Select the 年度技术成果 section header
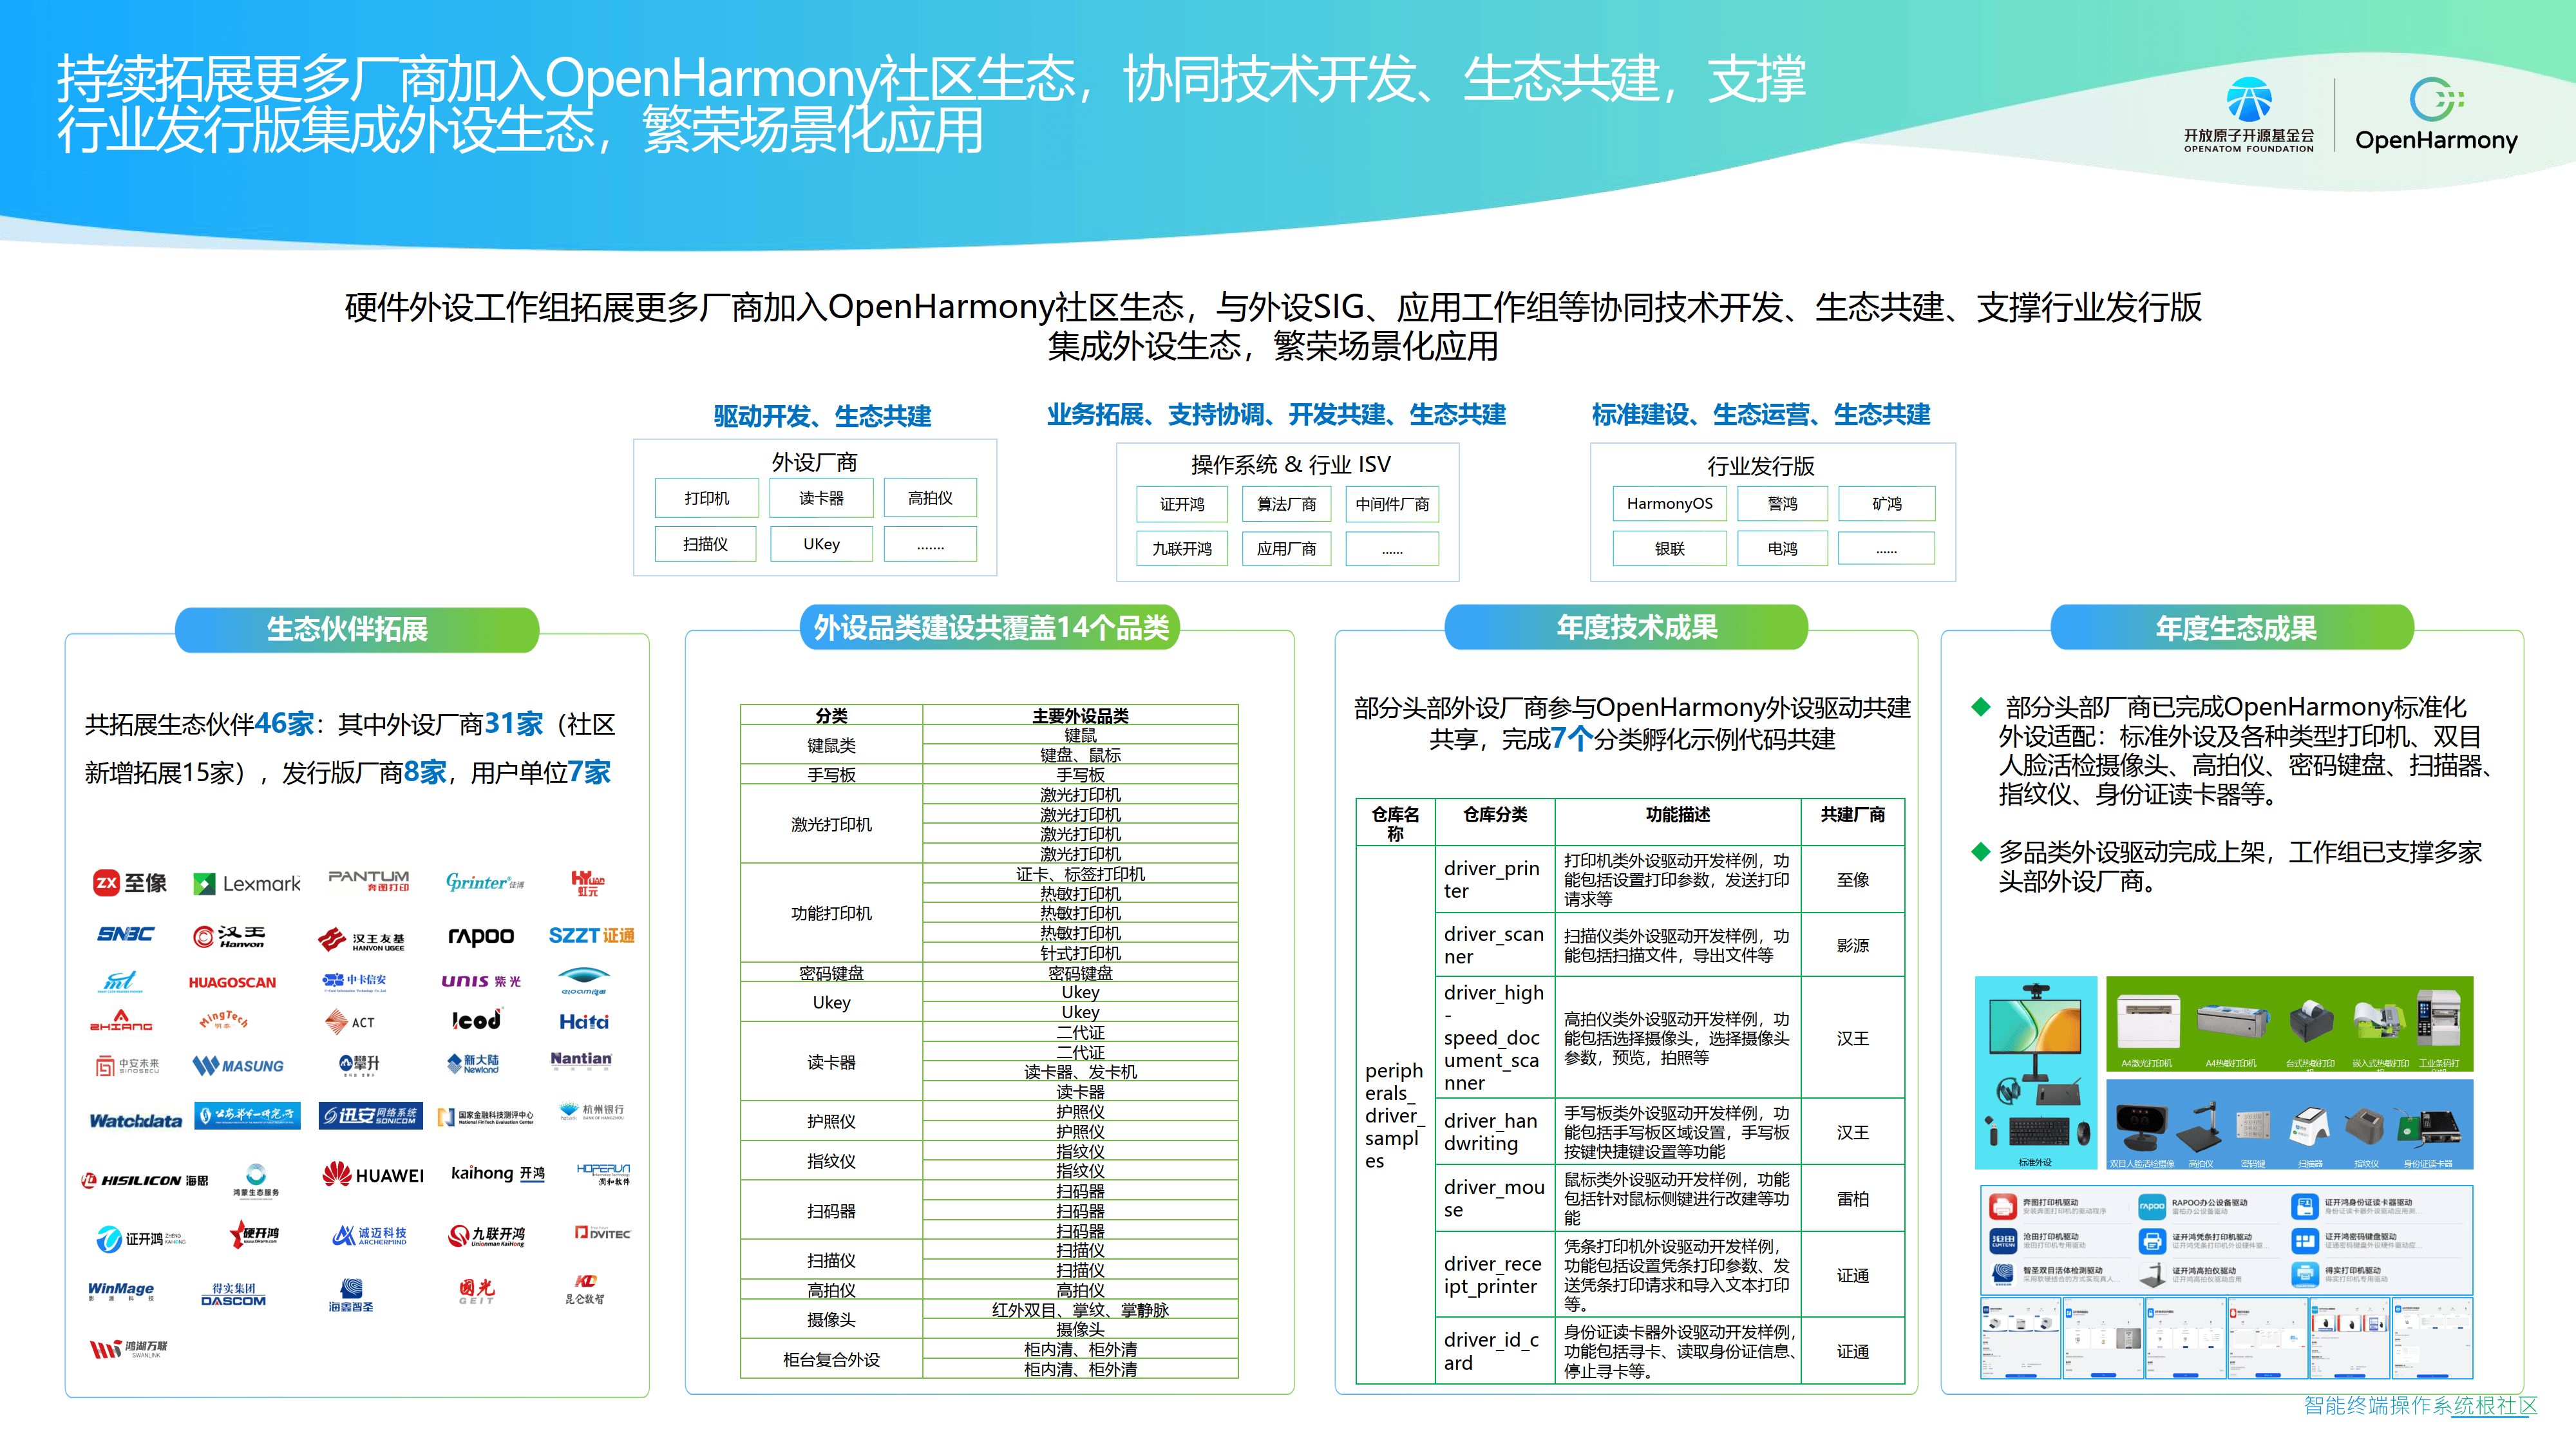 pos(1626,627)
